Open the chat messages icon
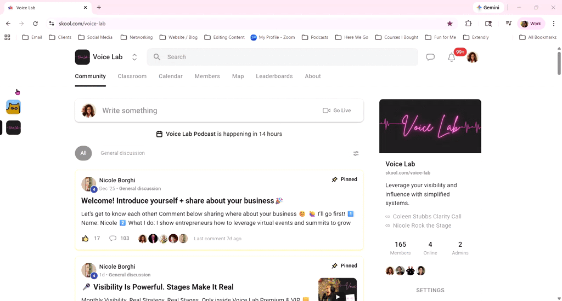 point(430,57)
